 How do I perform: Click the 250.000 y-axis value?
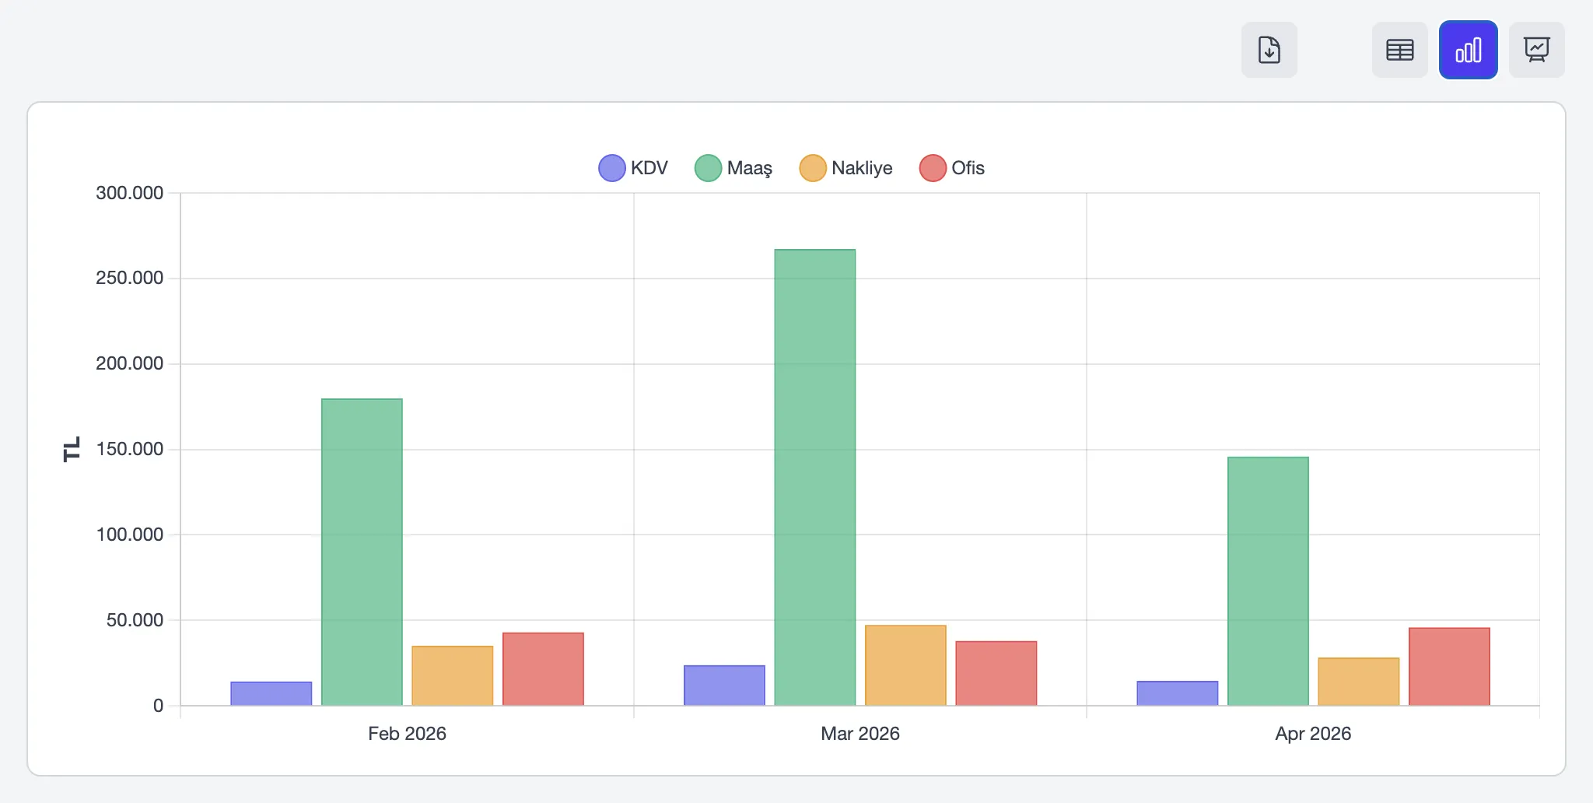tap(129, 278)
